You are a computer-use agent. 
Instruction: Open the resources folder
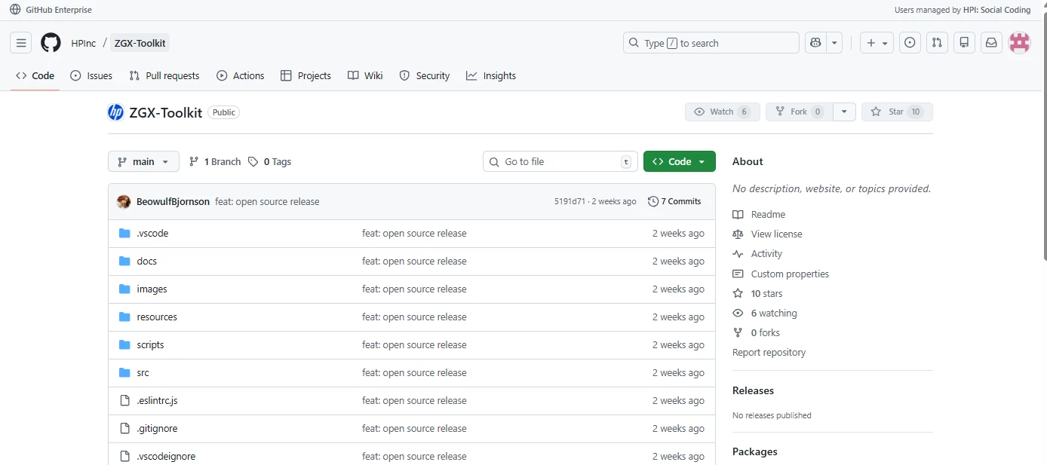(157, 317)
